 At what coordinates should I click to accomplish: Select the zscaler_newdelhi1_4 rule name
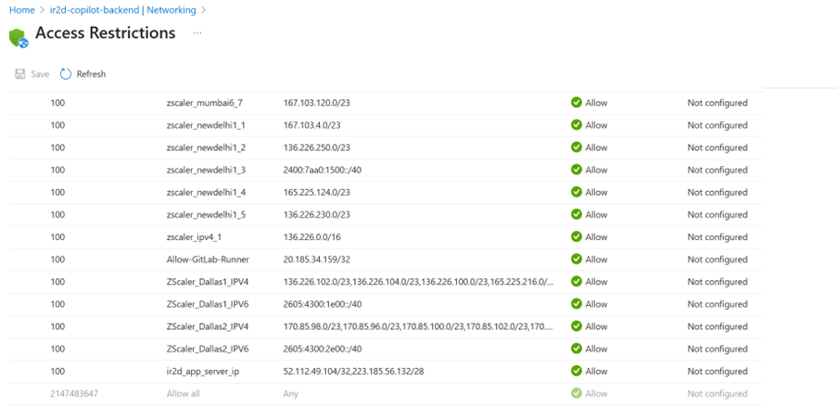tap(206, 193)
